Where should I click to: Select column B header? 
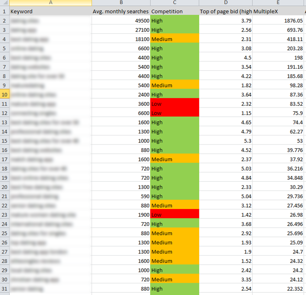(x=121, y=3)
